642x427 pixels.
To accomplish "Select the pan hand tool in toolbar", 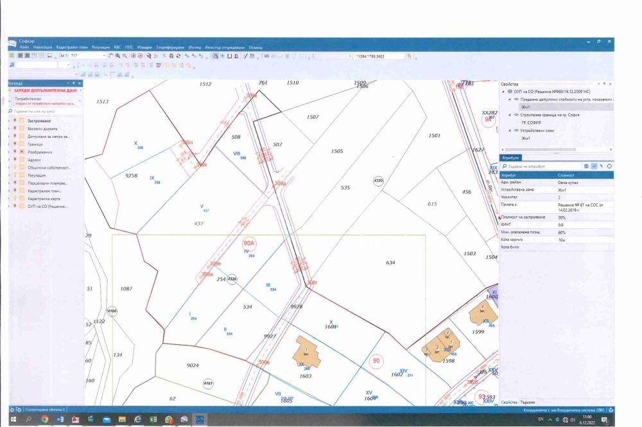I will pos(110,56).
